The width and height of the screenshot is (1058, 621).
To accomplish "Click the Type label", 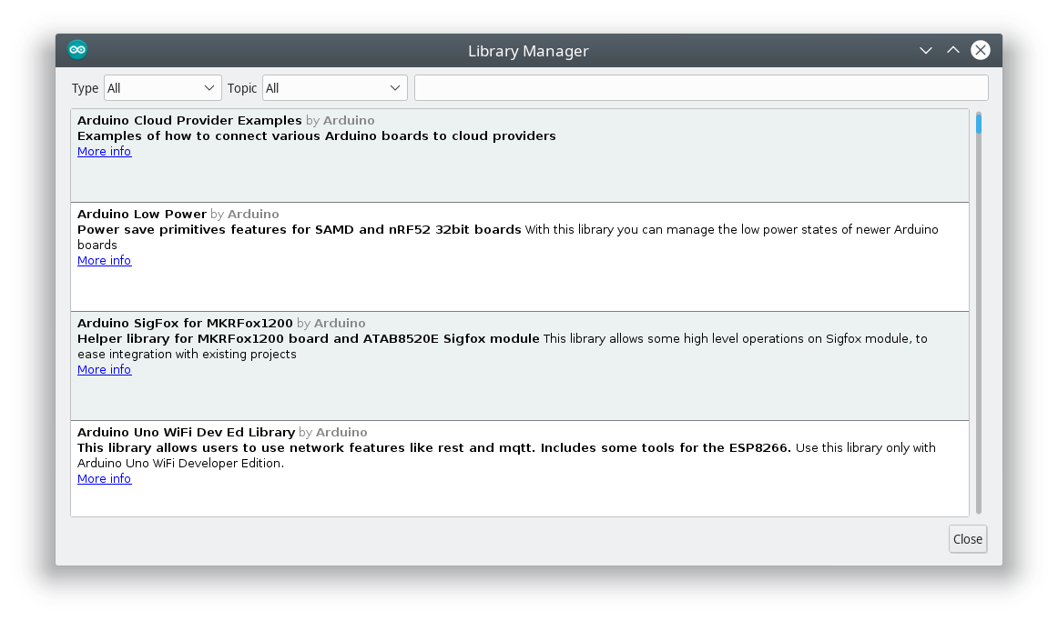I will [85, 89].
